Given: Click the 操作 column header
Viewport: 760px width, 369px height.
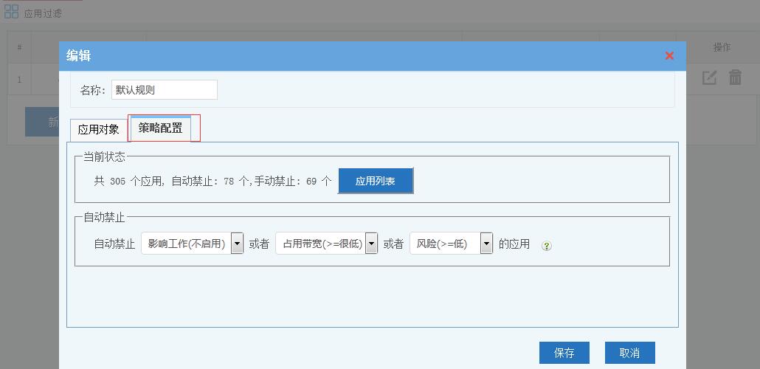Looking at the screenshot, I should point(722,47).
